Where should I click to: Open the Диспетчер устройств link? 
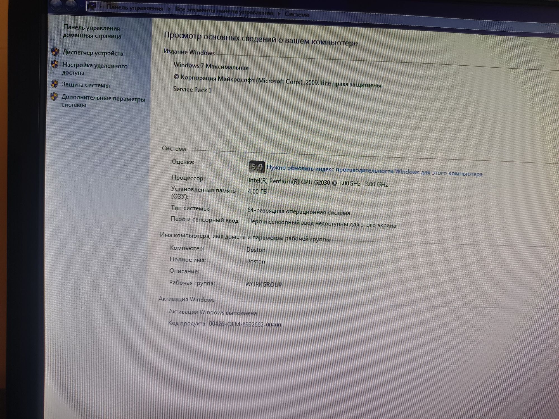tap(93, 53)
